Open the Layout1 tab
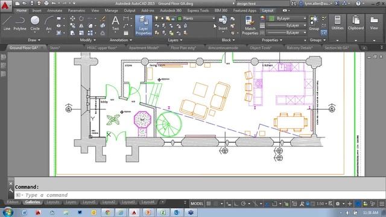 tap(89, 202)
